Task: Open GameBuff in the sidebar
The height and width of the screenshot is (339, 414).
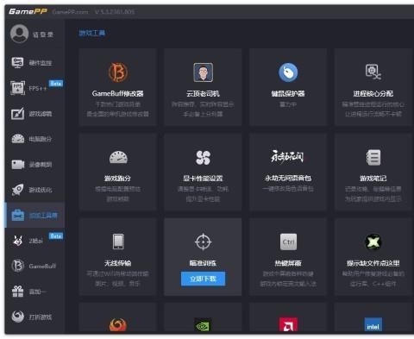Action: [34, 266]
